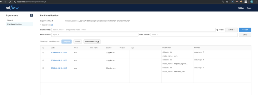
Task: Click the Experiment ID: 1 text
Action: [46, 21]
